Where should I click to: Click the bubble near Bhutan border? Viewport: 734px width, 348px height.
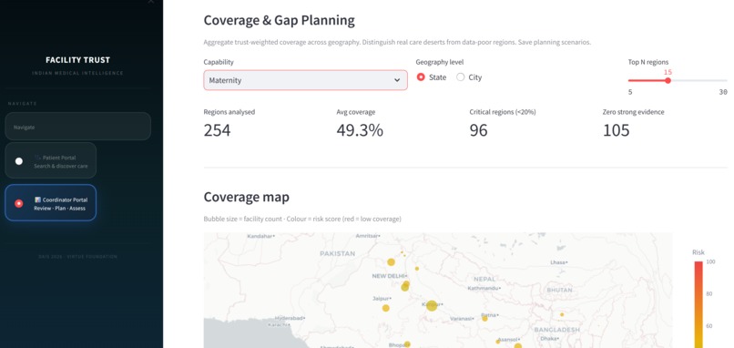coord(562,314)
